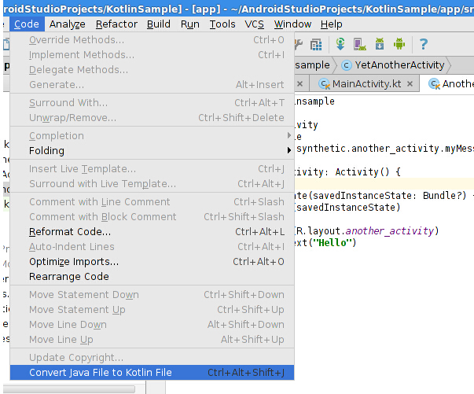Image resolution: width=474 pixels, height=394 pixels.
Task: Open the Folding submenu item
Action: [152, 150]
